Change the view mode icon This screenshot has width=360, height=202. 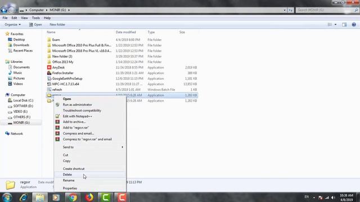(x=330, y=25)
